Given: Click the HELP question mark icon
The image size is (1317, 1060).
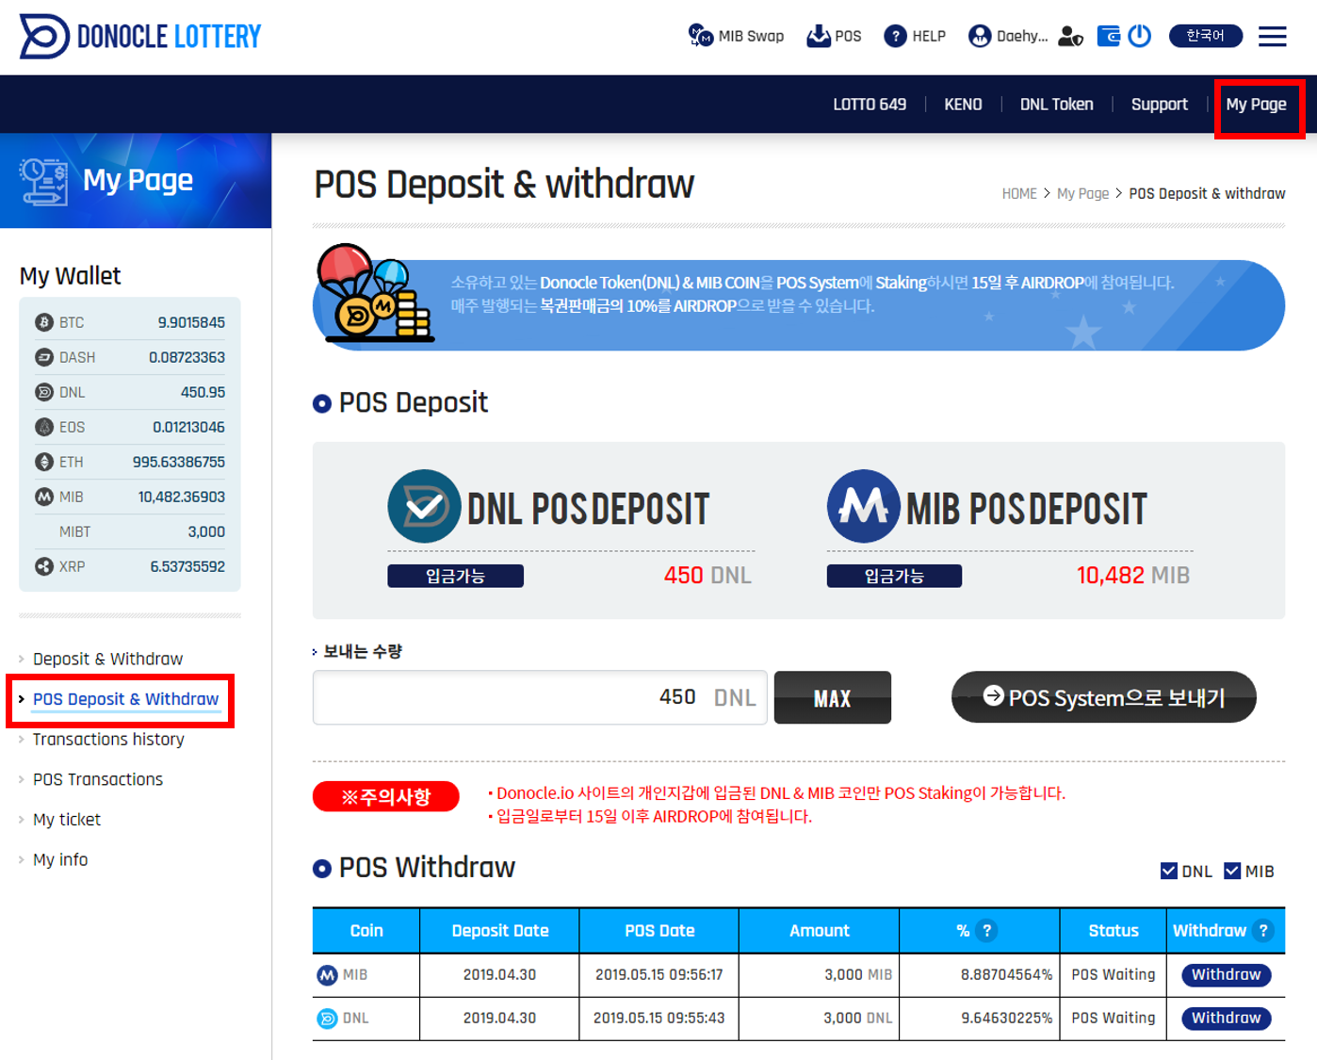Looking at the screenshot, I should (895, 36).
